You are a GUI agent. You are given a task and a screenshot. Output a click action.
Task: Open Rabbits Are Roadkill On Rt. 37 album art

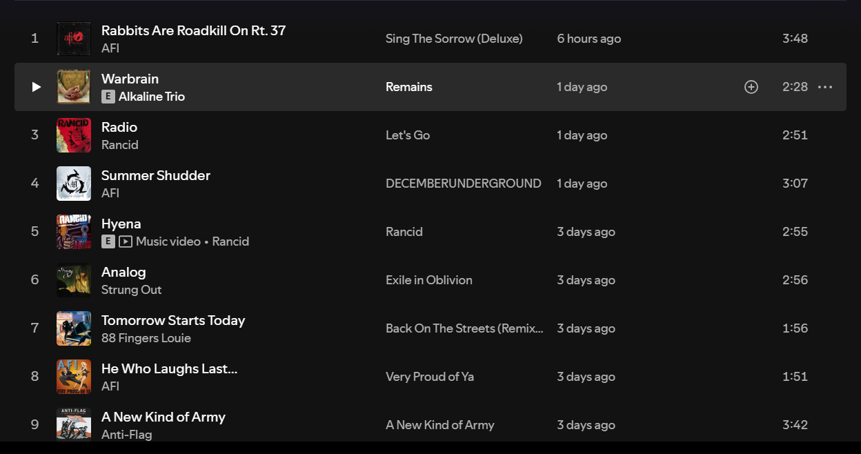pos(74,39)
